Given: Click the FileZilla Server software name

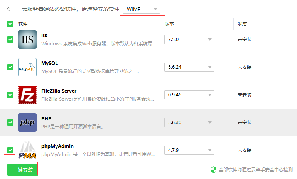Looking at the screenshot, I should tap(59, 91).
